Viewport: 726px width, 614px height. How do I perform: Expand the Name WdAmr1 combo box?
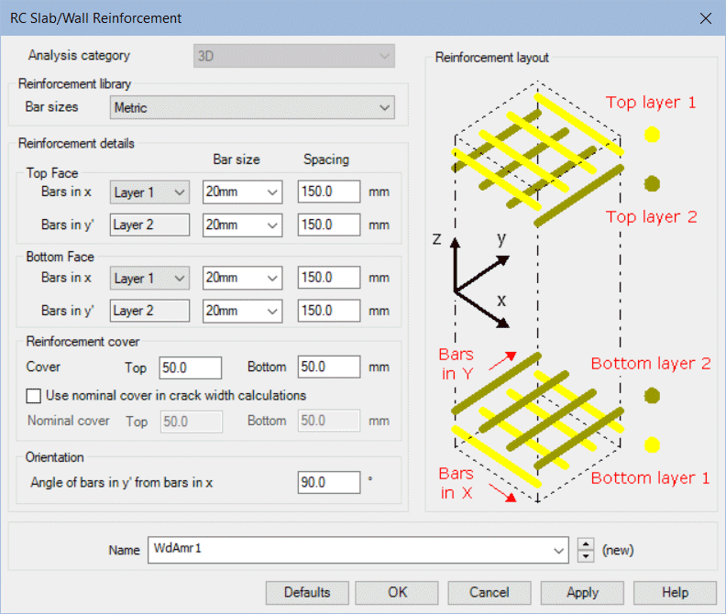point(560,551)
